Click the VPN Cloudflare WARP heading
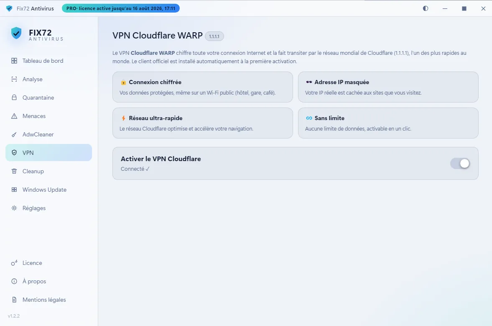Viewport: 492px width, 326px height. [x=158, y=36]
